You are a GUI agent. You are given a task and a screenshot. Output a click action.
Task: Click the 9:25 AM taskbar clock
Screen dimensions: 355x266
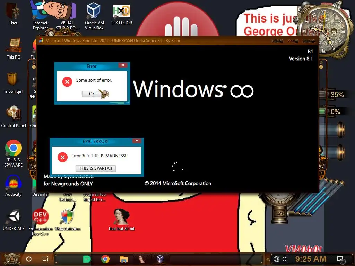tap(311, 259)
